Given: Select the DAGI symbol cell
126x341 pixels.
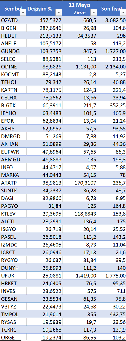Looking at the screenshot, I should tap(13, 199).
